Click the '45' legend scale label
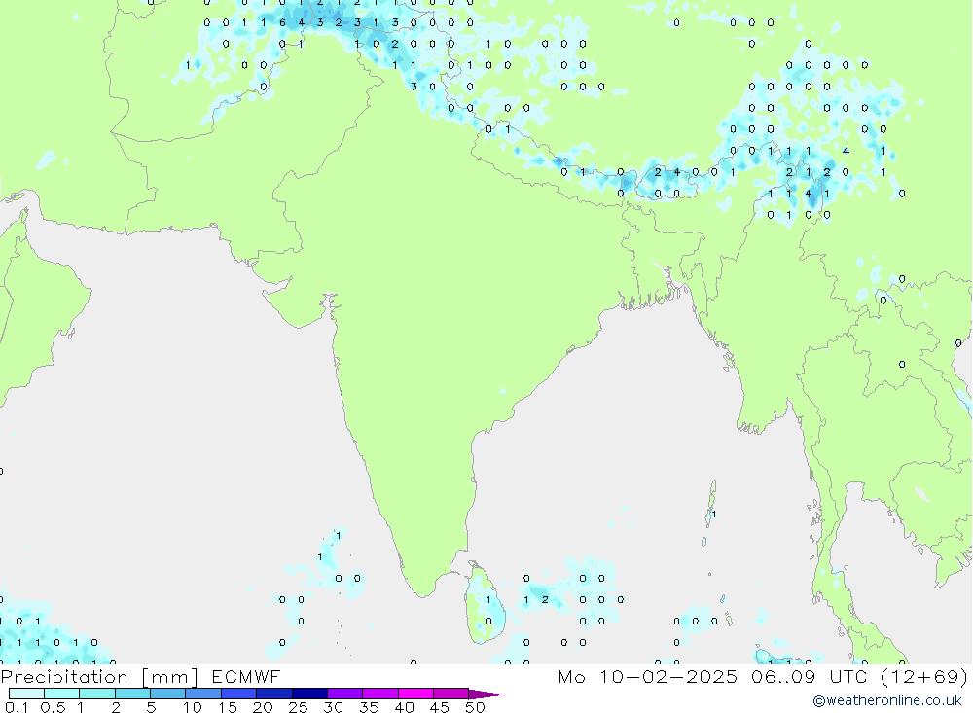The height and width of the screenshot is (713, 973). point(440,707)
